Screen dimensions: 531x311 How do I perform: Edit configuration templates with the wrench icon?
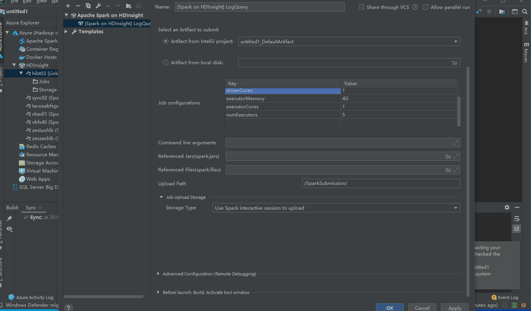click(x=98, y=6)
